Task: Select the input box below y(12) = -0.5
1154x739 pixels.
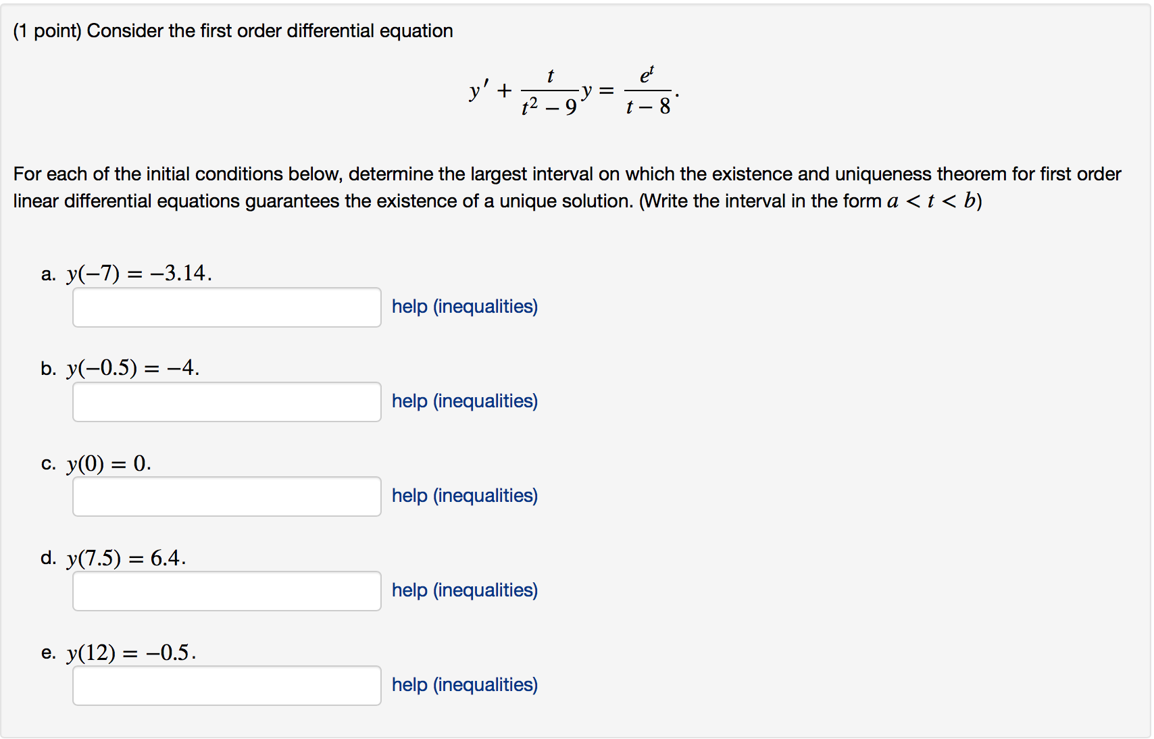Action: click(x=226, y=686)
